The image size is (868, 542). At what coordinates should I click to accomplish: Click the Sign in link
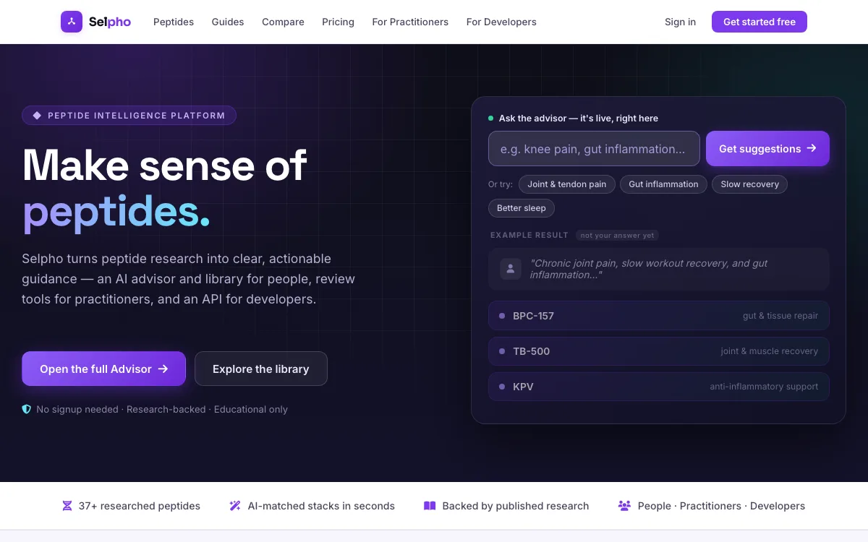tap(680, 22)
